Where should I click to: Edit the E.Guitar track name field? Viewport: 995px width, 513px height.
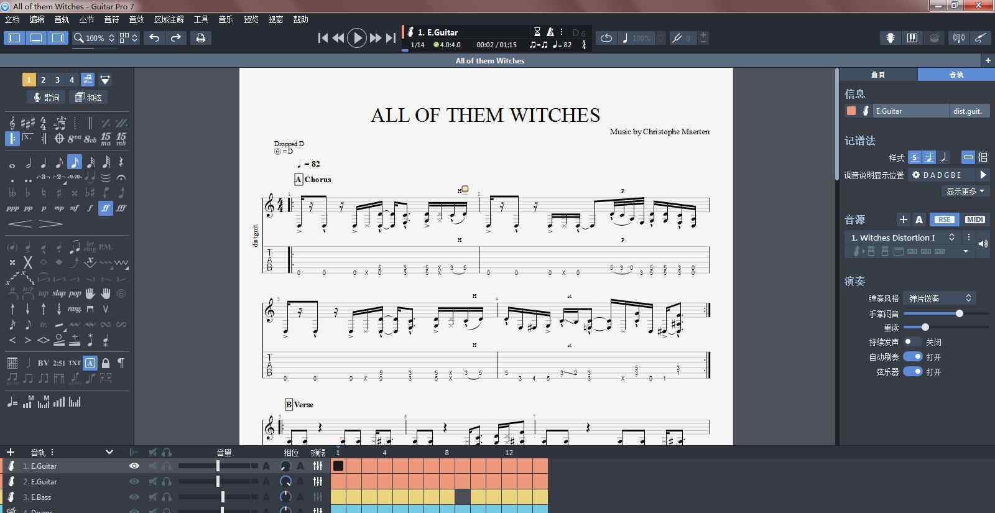(911, 111)
